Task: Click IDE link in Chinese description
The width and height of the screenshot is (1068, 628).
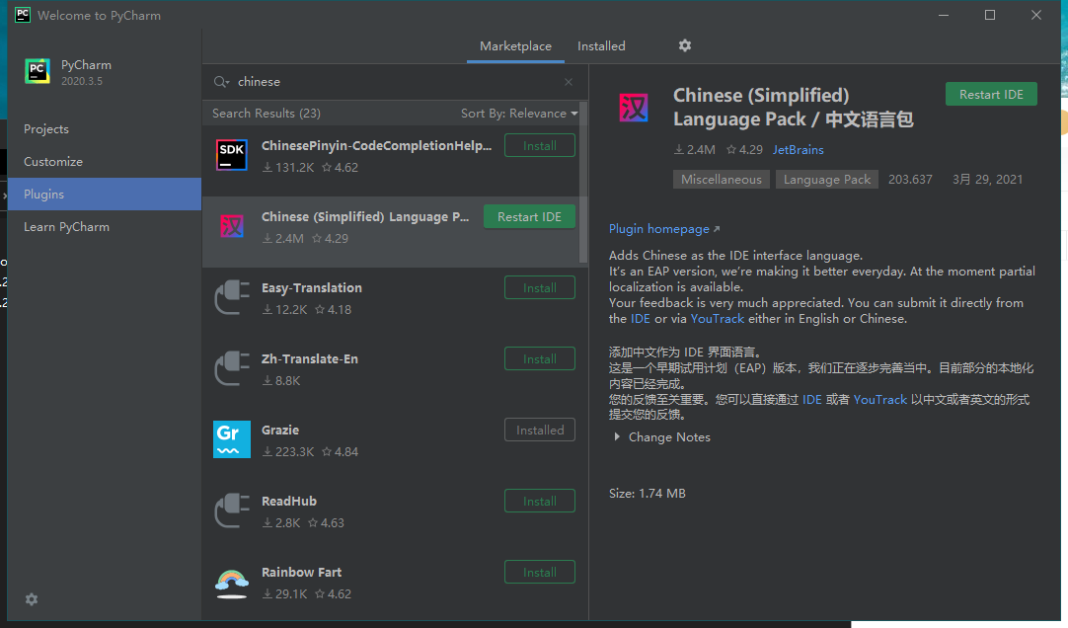Action: click(x=812, y=399)
